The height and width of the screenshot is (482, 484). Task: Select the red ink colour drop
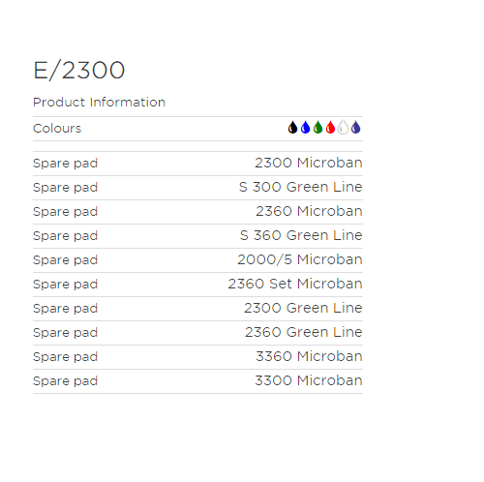click(x=330, y=128)
